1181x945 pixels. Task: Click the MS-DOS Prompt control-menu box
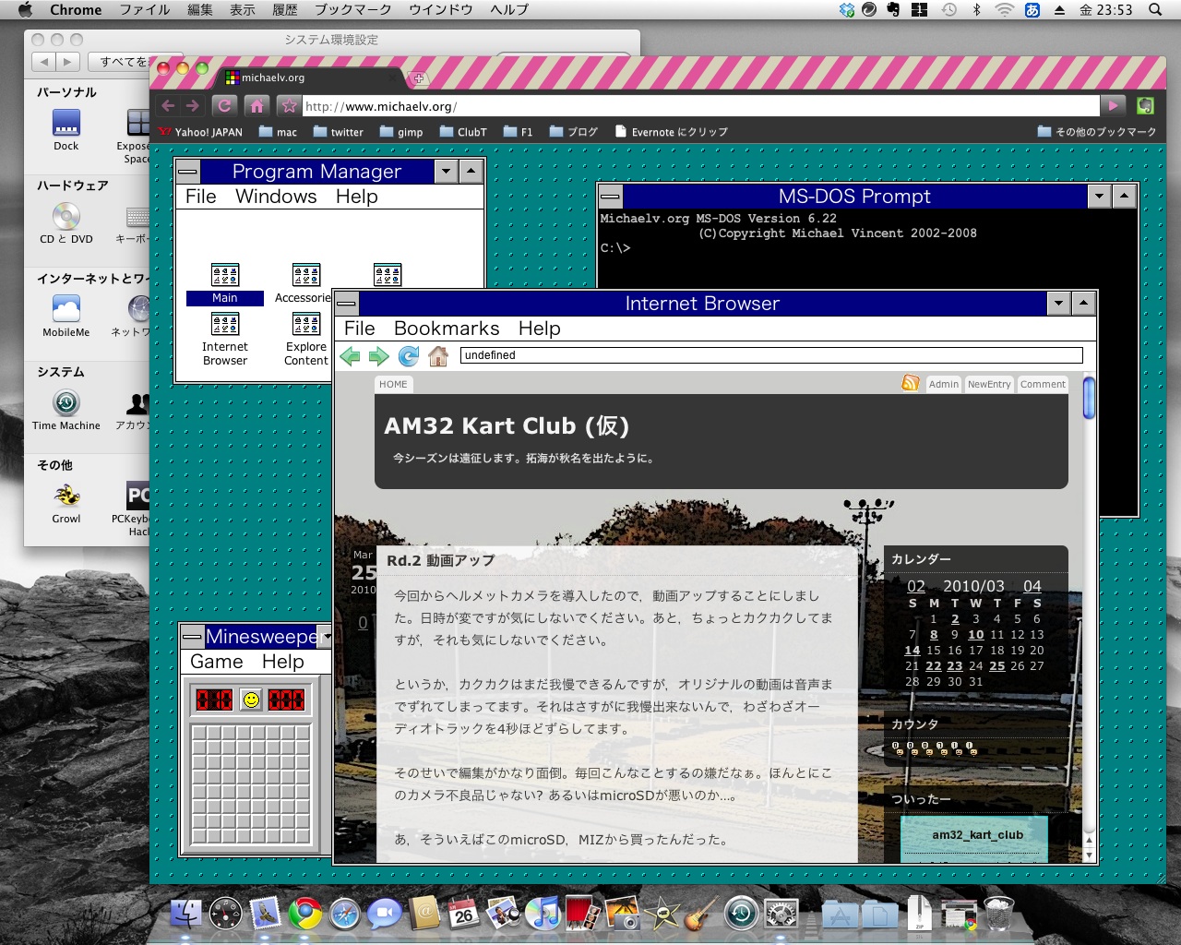(611, 197)
